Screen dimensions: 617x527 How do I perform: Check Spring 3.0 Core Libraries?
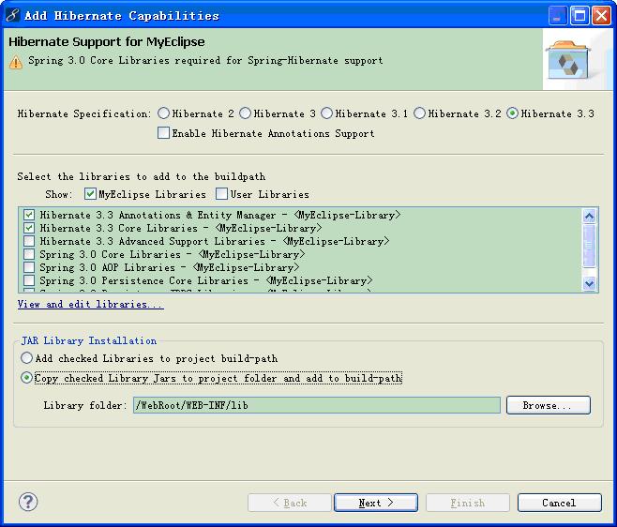click(29, 254)
